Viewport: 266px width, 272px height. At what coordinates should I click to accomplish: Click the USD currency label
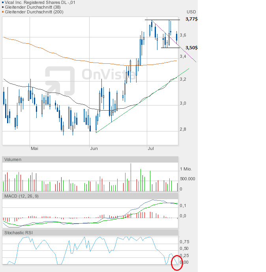[x=191, y=12]
